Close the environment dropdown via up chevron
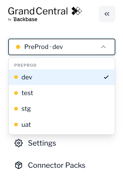This screenshot has height=183, width=123. click(103, 47)
